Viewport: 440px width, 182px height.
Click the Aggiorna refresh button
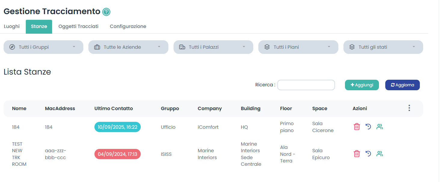coord(402,85)
